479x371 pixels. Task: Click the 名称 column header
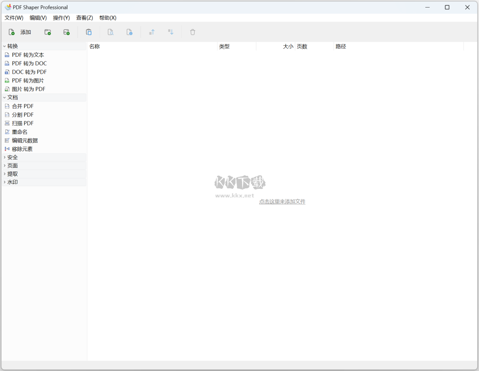pos(94,46)
